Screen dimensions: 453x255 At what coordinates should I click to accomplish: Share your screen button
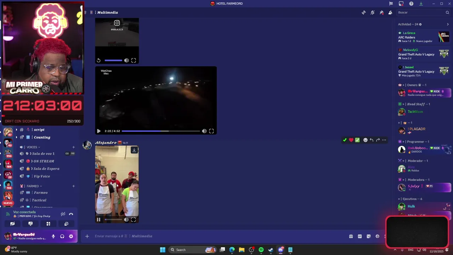30,224
